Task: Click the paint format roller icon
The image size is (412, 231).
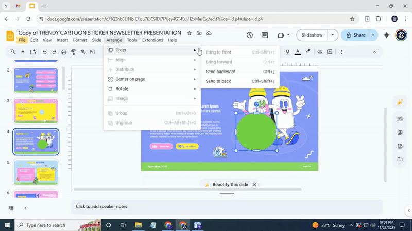Action: click(x=74, y=52)
